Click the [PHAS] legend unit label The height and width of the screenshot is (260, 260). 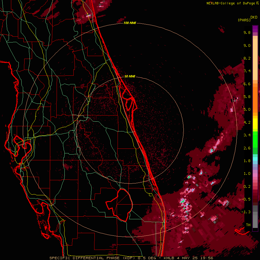[244, 20]
